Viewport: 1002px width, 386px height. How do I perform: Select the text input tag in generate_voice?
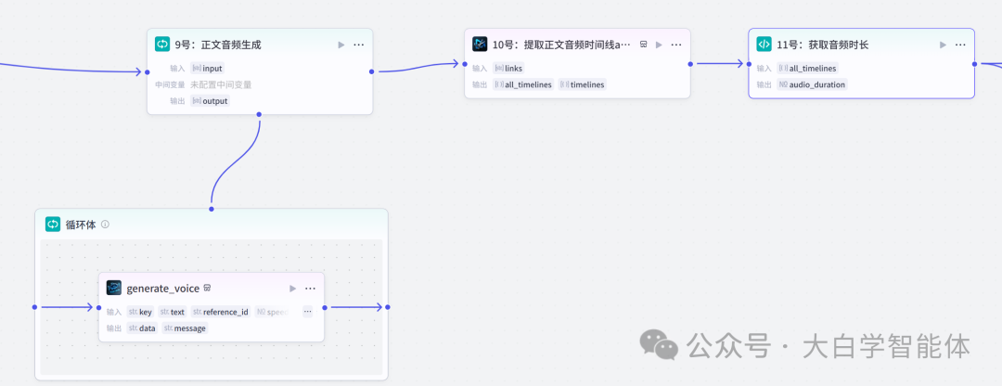(173, 312)
